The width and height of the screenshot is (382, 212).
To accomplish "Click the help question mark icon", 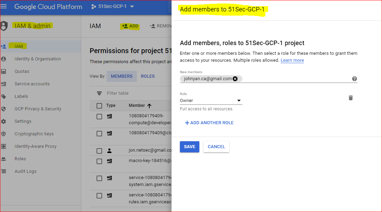I will [x=355, y=79].
